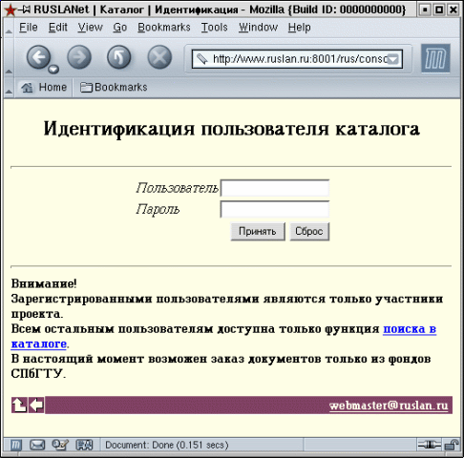This screenshot has width=464, height=458.
Task: Reload the page with the Reload button
Action: point(119,57)
